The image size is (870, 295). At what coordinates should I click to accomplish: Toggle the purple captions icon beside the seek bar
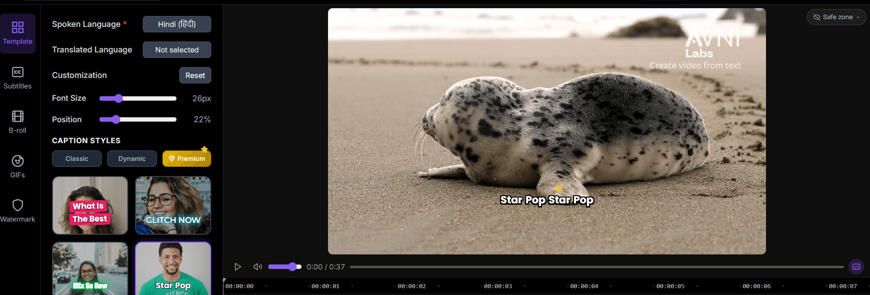pyautogui.click(x=856, y=267)
